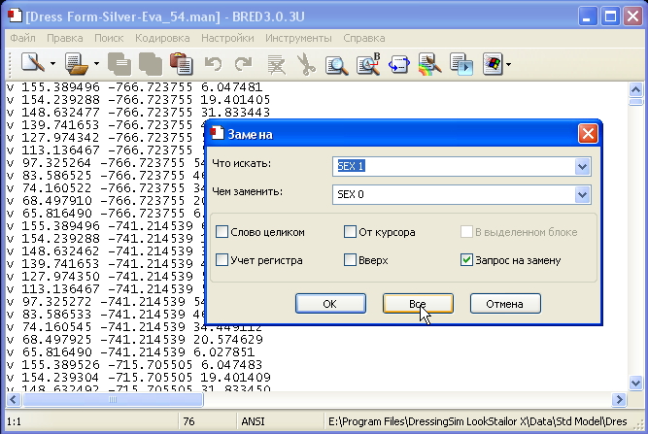Viewport: 648px width, 434px height.
Task: Click line 'v 68.497925 -741.214539 20.574629'
Action: pos(135,340)
